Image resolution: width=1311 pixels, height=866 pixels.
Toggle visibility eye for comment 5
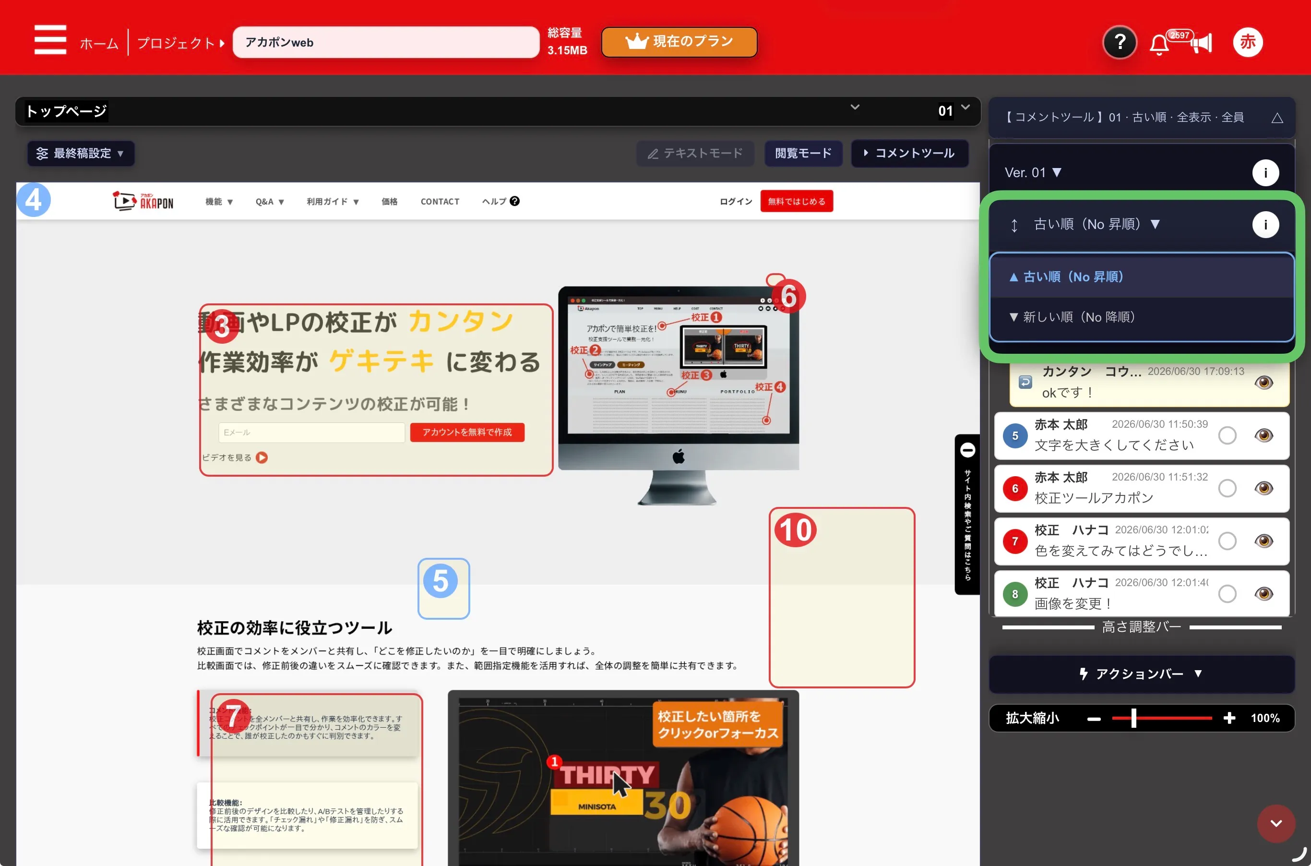pos(1263,435)
